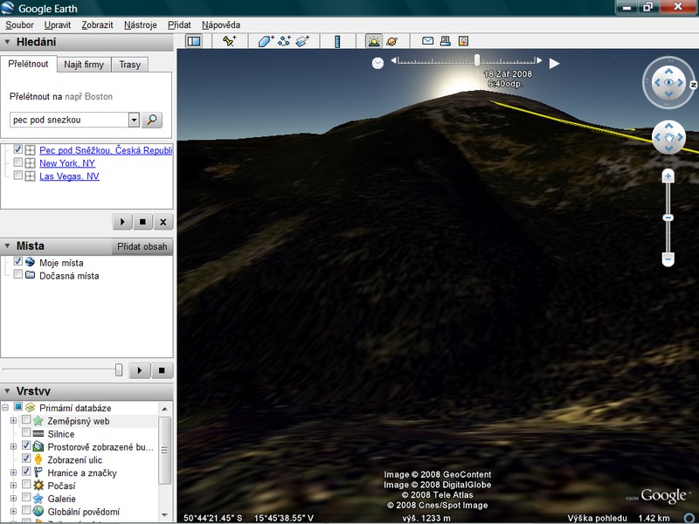Switch to Najít firmy tab
699x524 pixels.
click(84, 65)
